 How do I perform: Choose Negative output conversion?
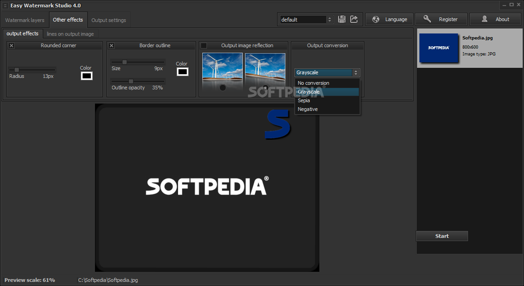[x=327, y=109]
